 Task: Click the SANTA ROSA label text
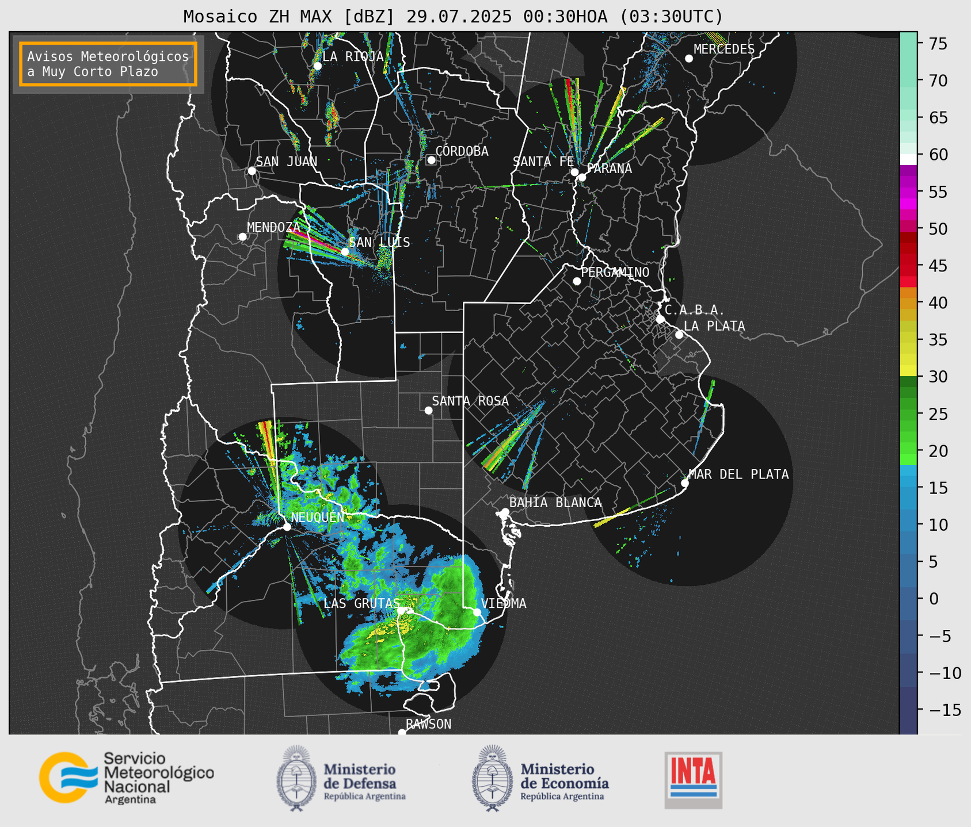(470, 401)
